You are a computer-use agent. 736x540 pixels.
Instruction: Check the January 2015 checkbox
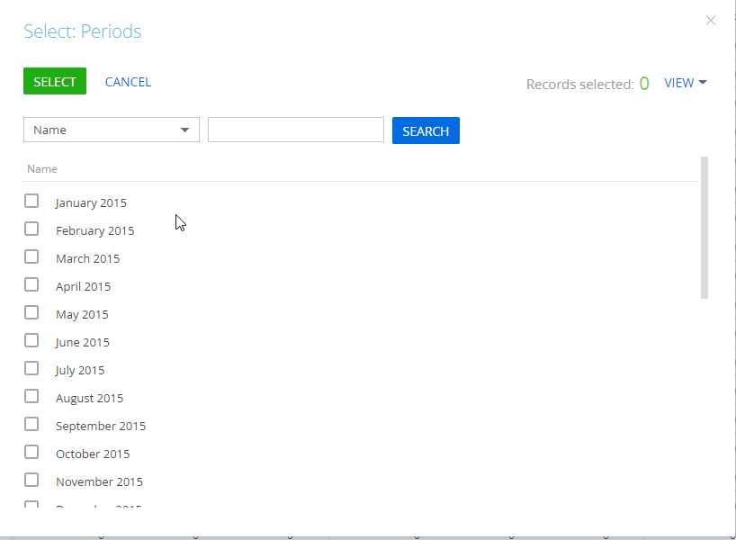(31, 201)
